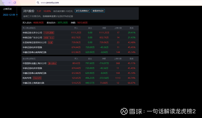
Task: Click the 机构专用 red tag
Action: click(37, 78)
